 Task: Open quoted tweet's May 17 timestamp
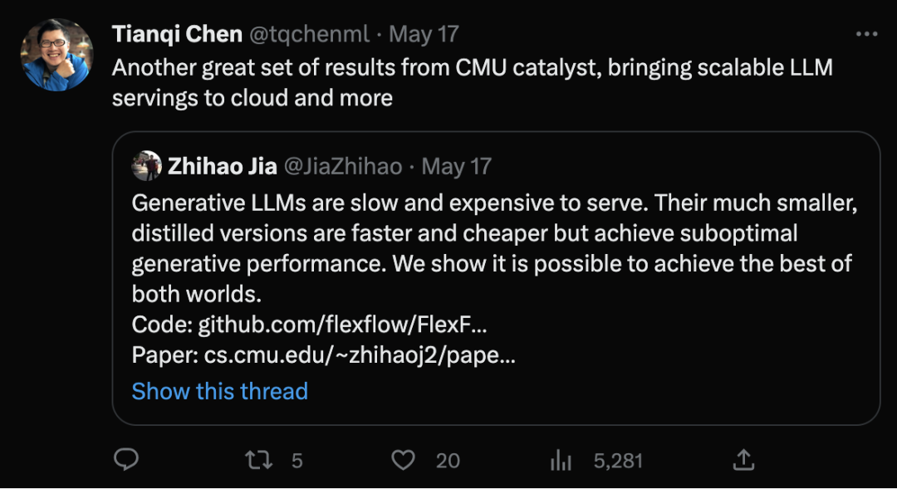point(457,166)
